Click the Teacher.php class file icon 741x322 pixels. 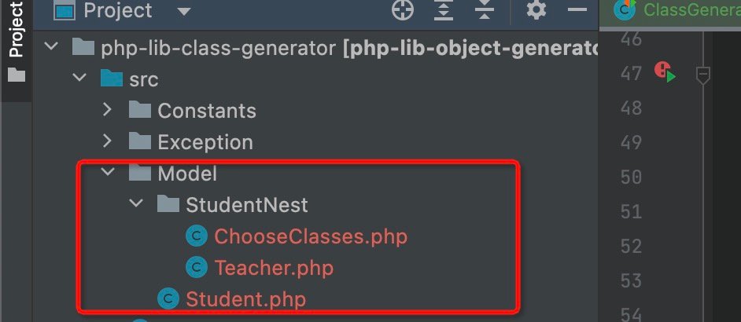196,268
